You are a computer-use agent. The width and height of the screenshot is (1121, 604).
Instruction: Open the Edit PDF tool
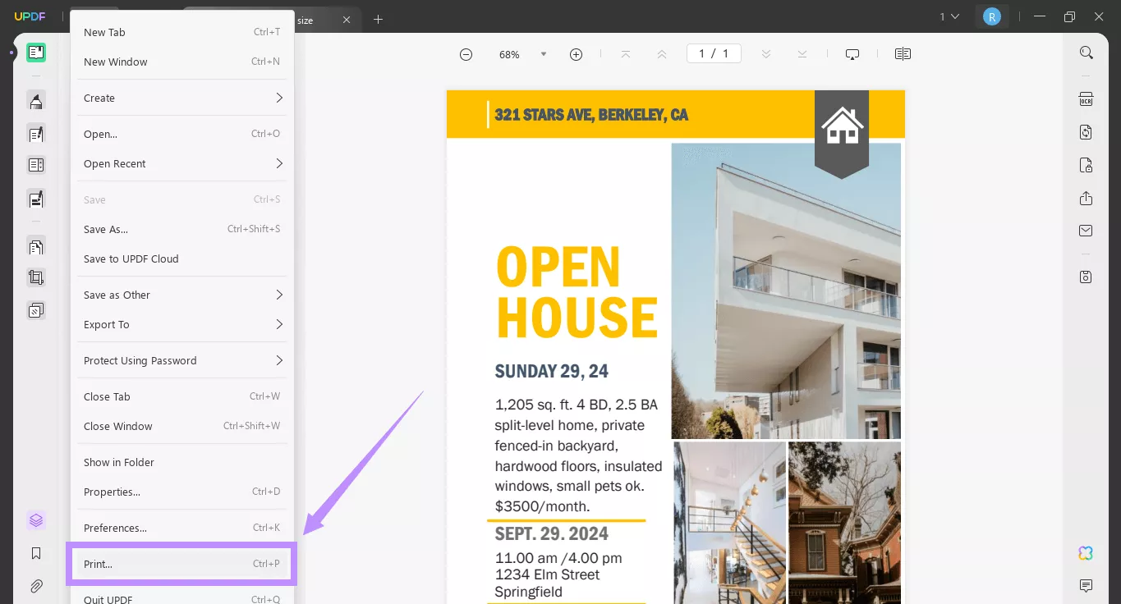click(x=36, y=134)
